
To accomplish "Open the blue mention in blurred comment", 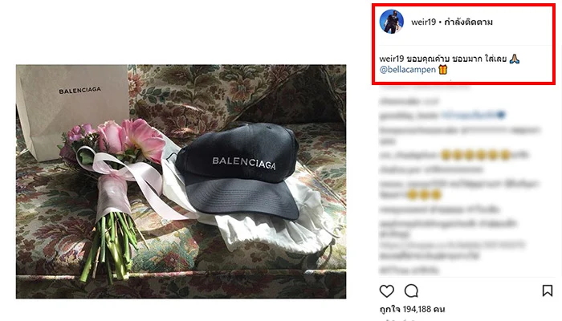I will point(469,115).
